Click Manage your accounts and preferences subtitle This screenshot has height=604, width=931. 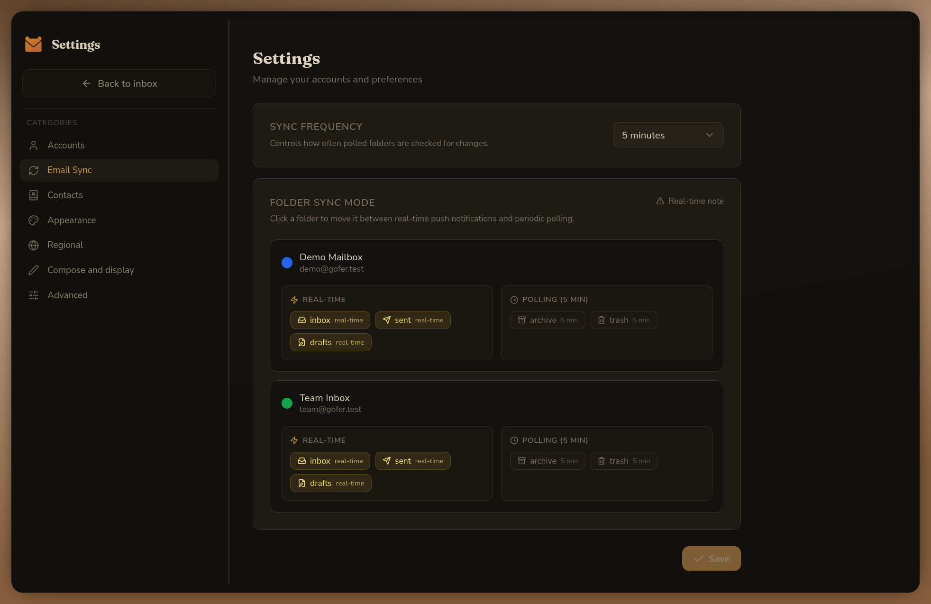tap(338, 79)
